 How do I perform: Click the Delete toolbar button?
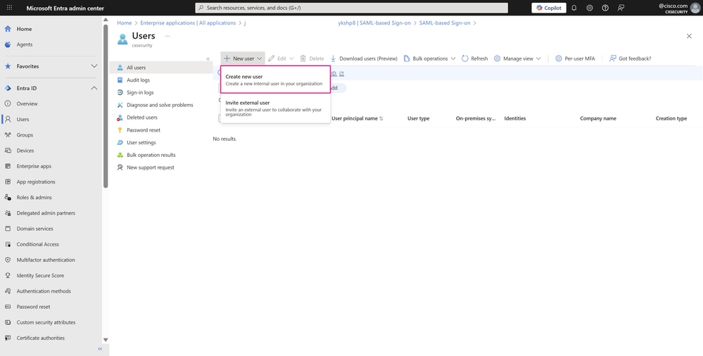click(312, 58)
